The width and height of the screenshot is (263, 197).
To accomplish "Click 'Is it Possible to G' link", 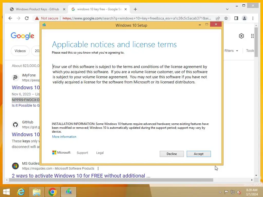I will 26,105.
